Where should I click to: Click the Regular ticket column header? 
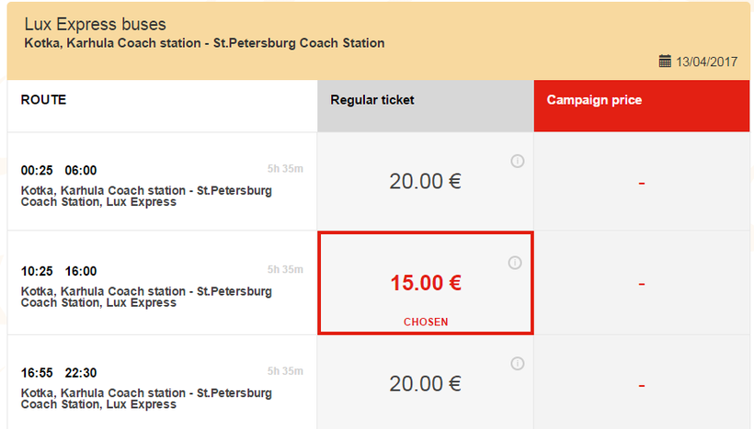[x=372, y=99]
